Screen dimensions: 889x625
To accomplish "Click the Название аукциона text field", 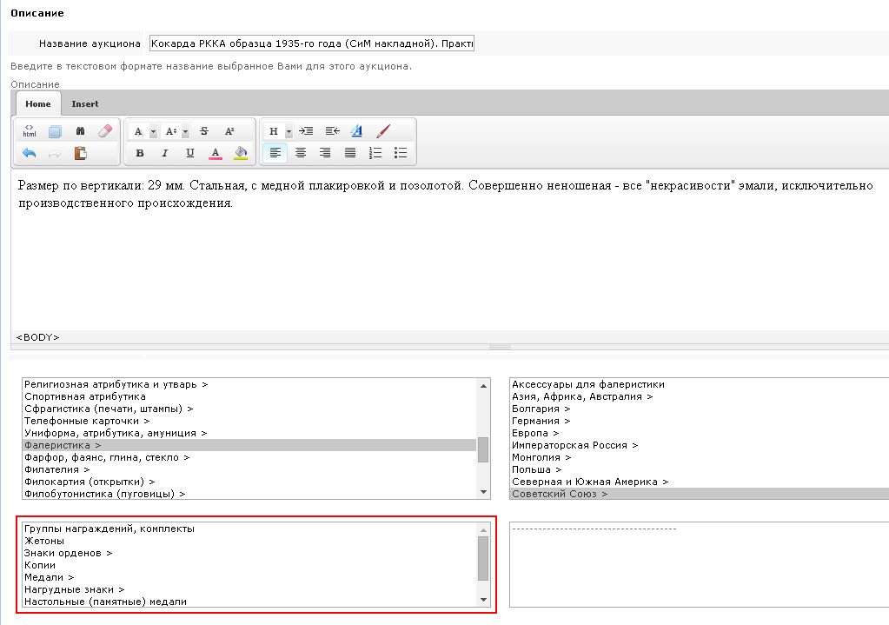I will point(311,43).
